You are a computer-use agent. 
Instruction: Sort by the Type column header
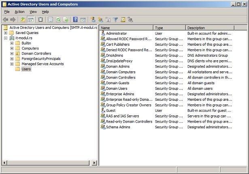[x=169, y=28]
